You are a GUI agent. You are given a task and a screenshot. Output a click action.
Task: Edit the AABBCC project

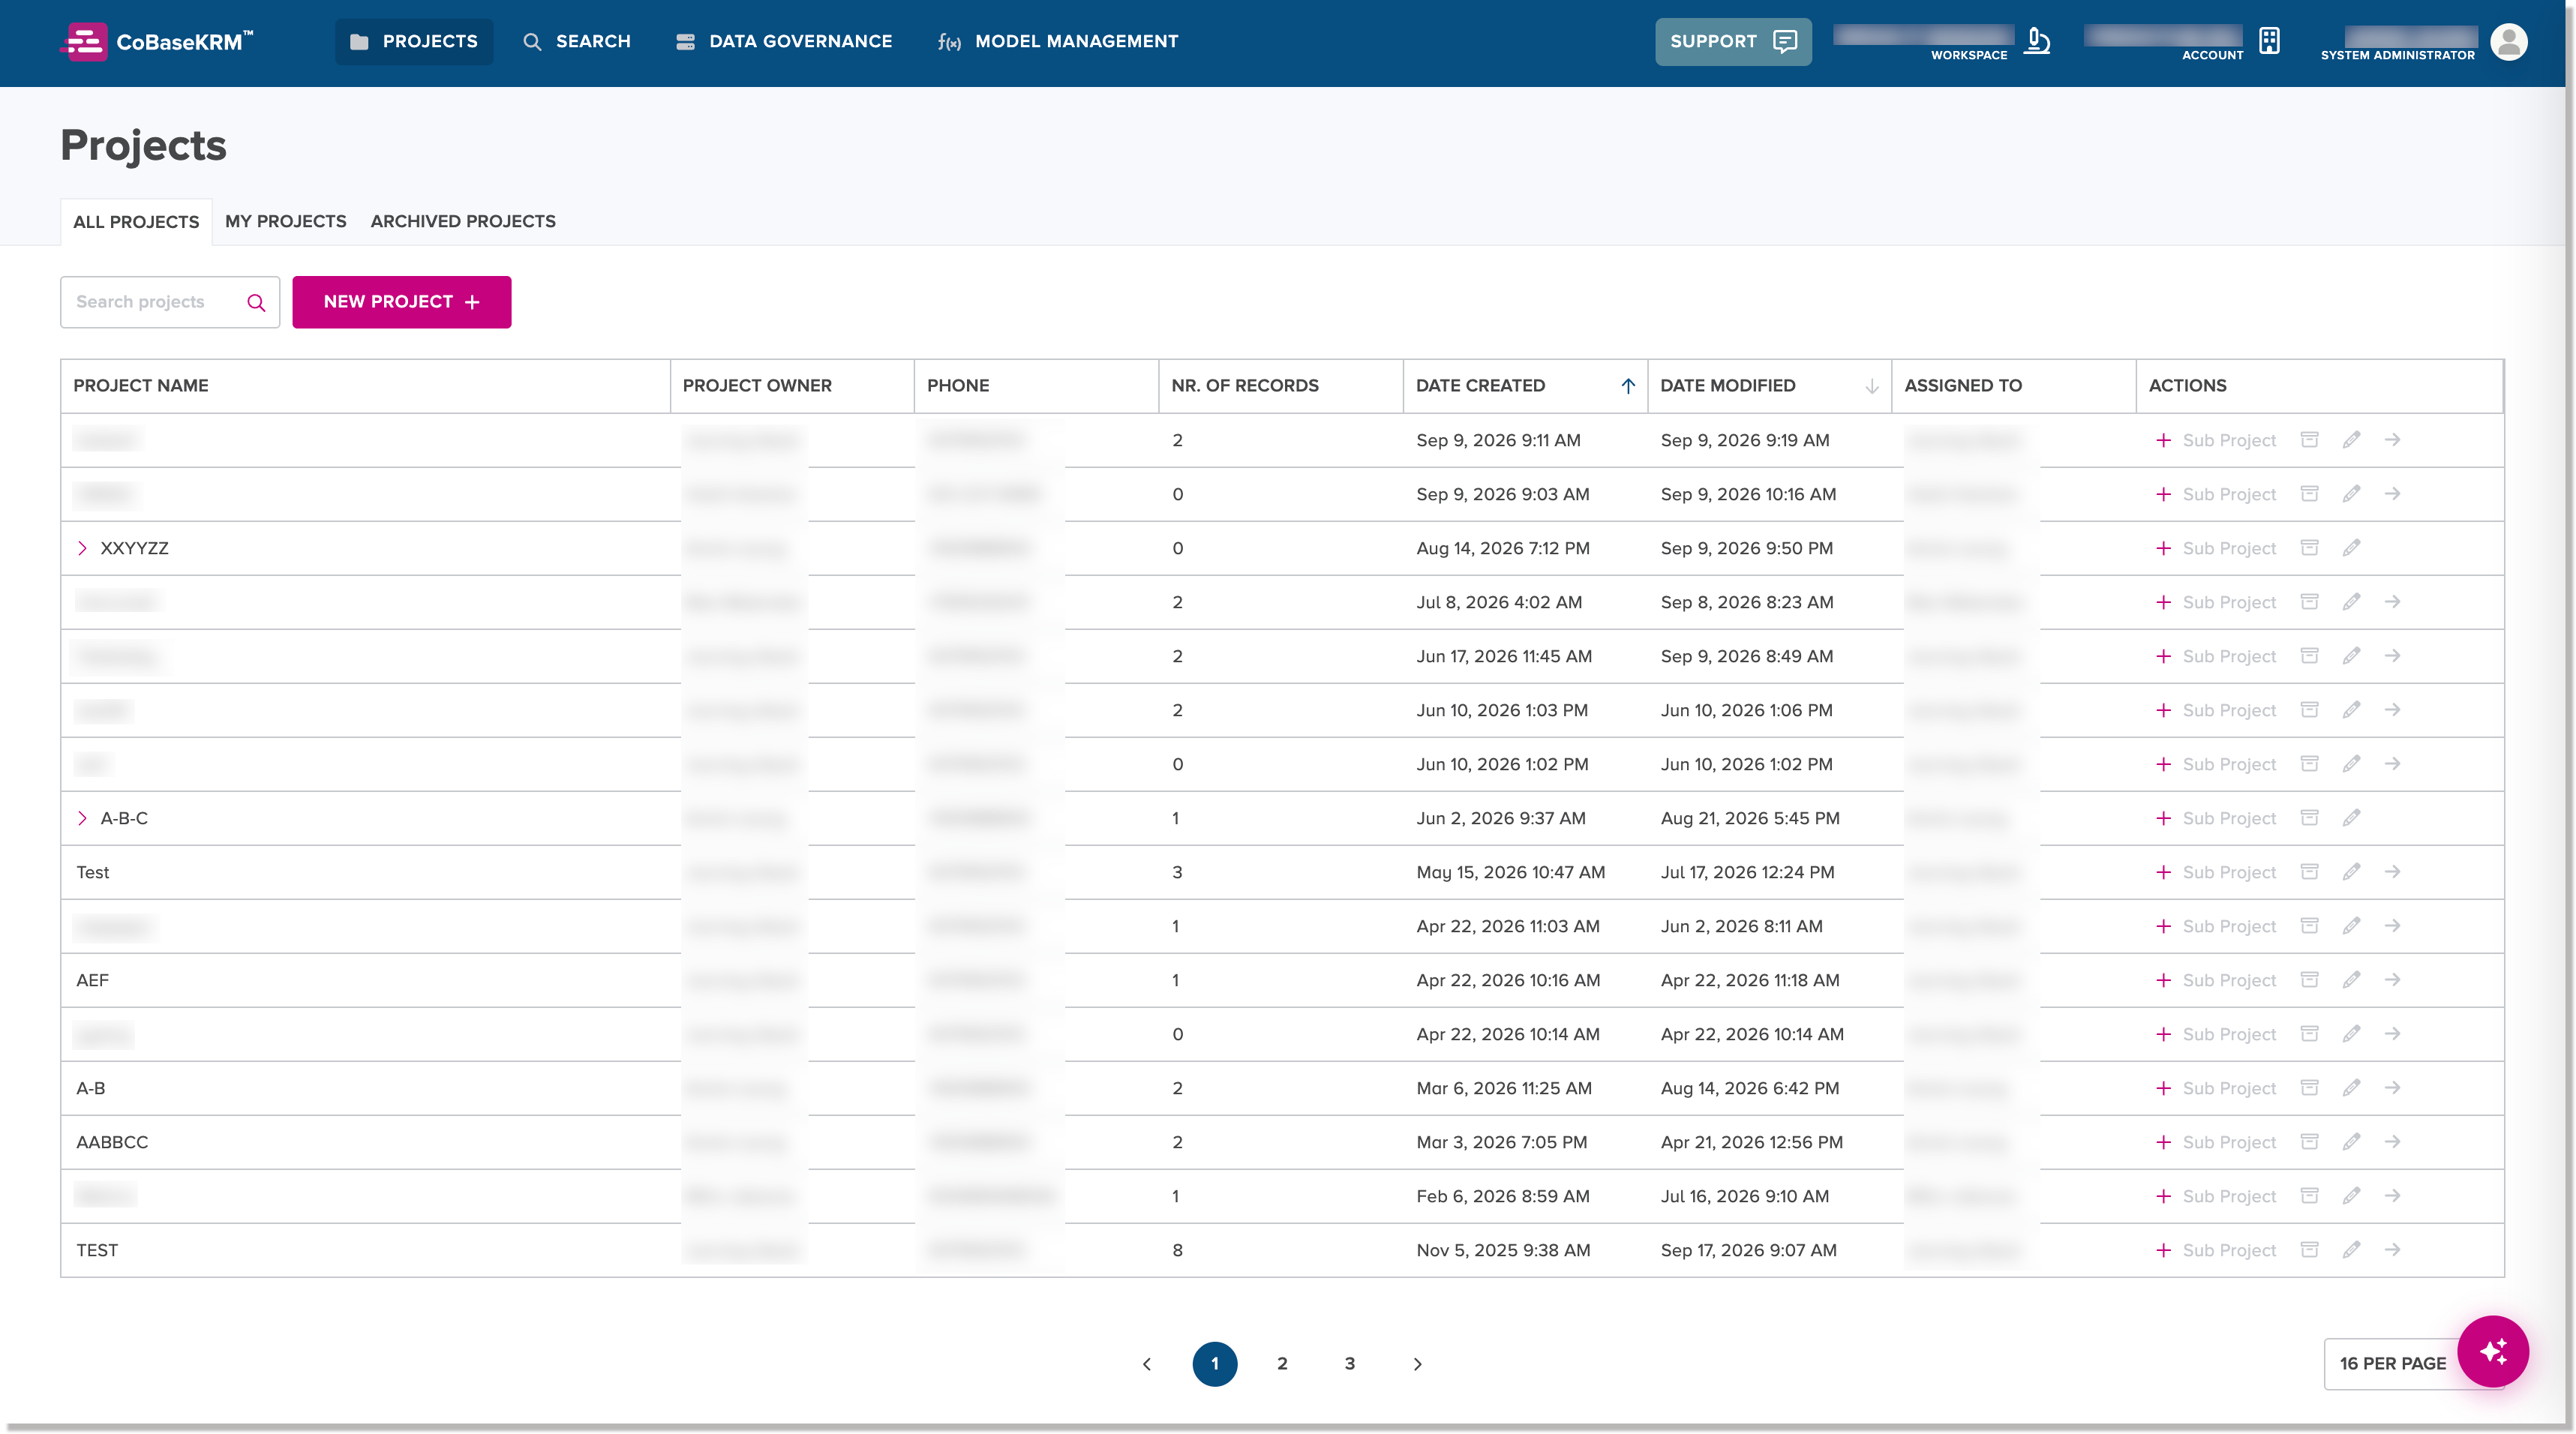2351,1142
